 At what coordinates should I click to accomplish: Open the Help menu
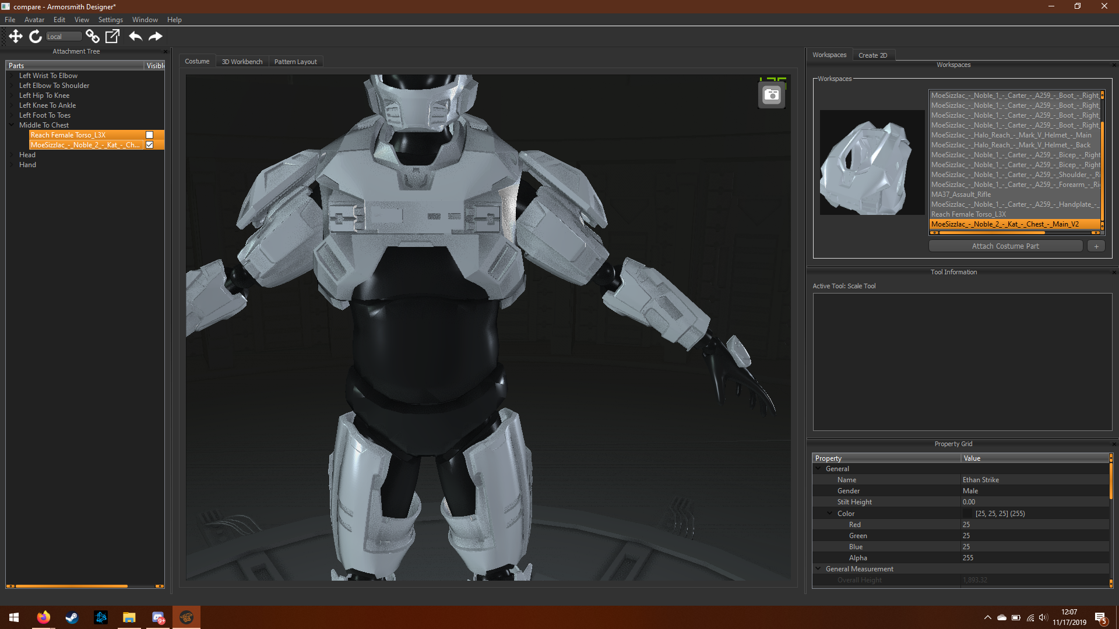pos(174,20)
